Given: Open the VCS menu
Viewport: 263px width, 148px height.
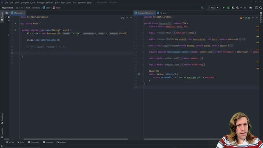Looking at the screenshot, I should coord(74,2).
